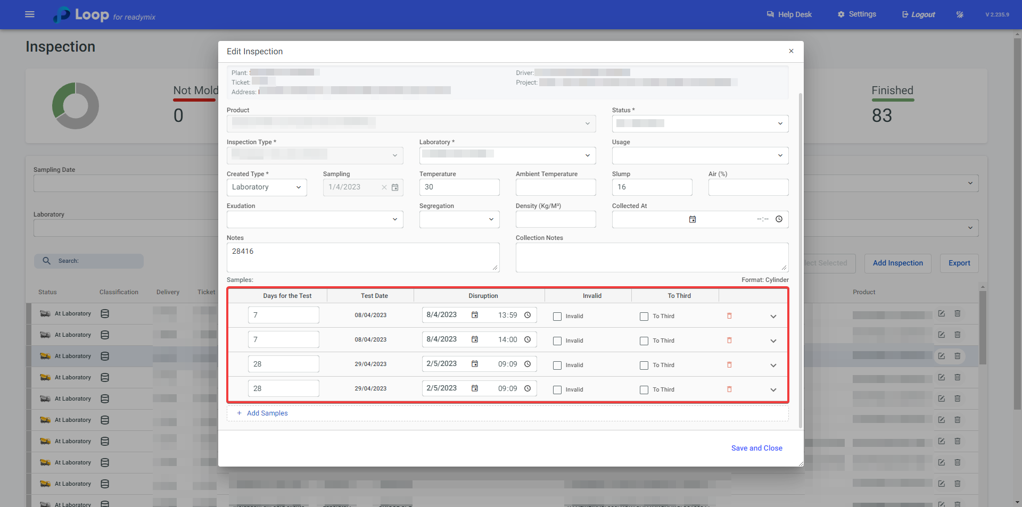Viewport: 1022px width, 507px height.
Task: Clear the Sampling date with X icon
Action: (x=384, y=187)
